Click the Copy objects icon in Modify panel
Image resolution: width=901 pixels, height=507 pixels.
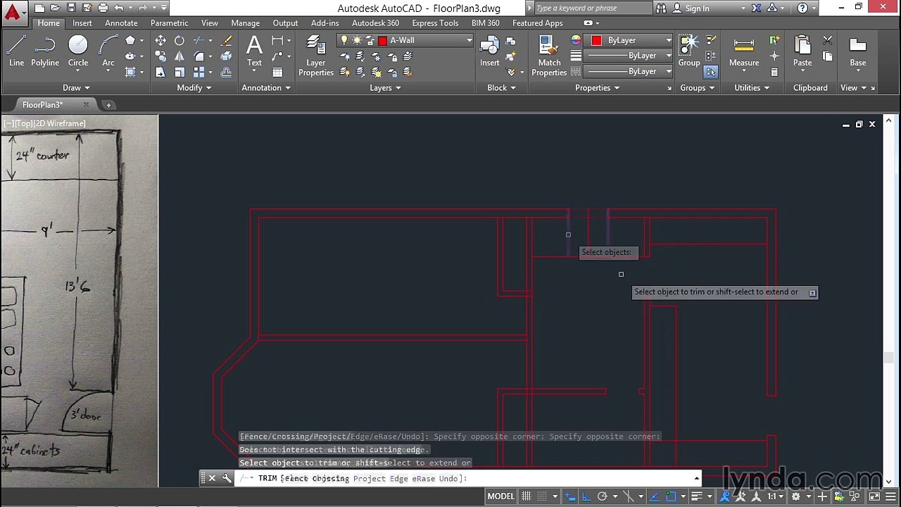[x=160, y=56]
